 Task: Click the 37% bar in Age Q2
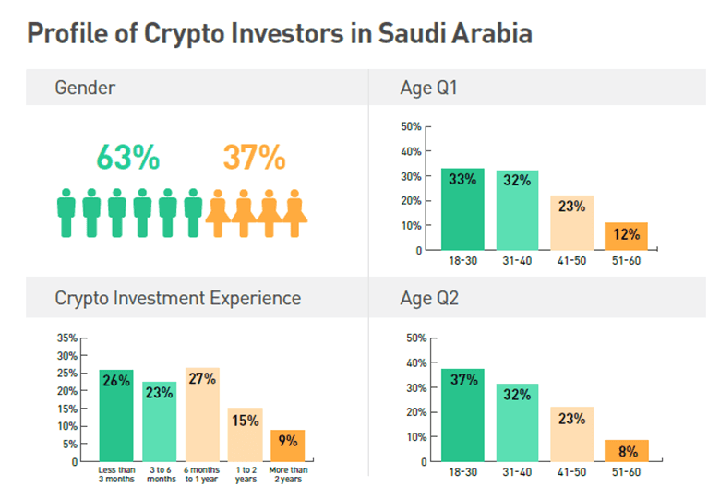(x=462, y=415)
